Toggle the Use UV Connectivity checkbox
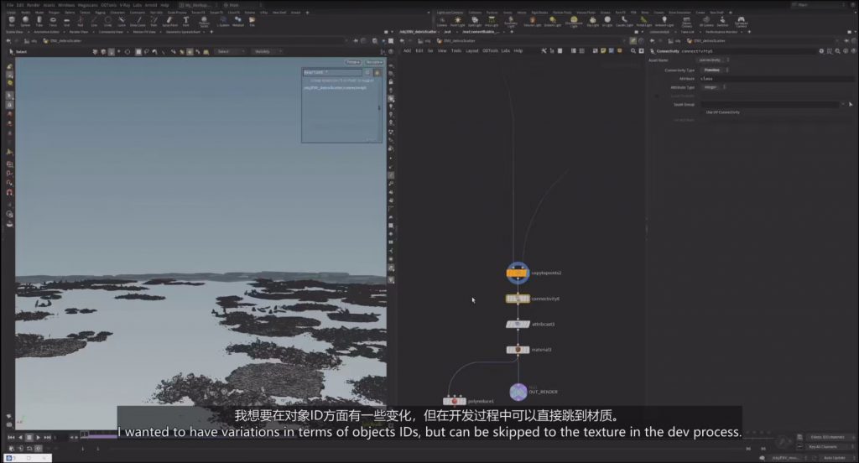 pos(704,112)
